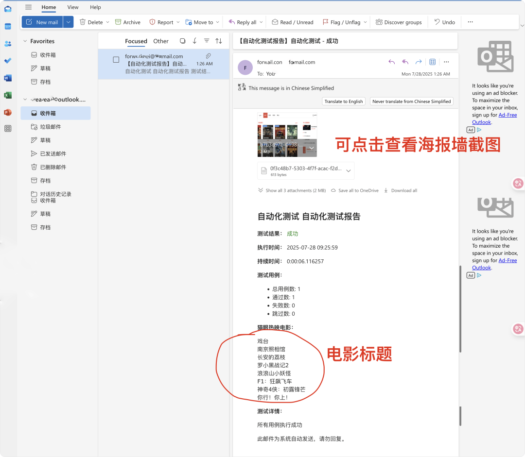
Task: Launch Excel from the left rail
Action: click(8, 95)
